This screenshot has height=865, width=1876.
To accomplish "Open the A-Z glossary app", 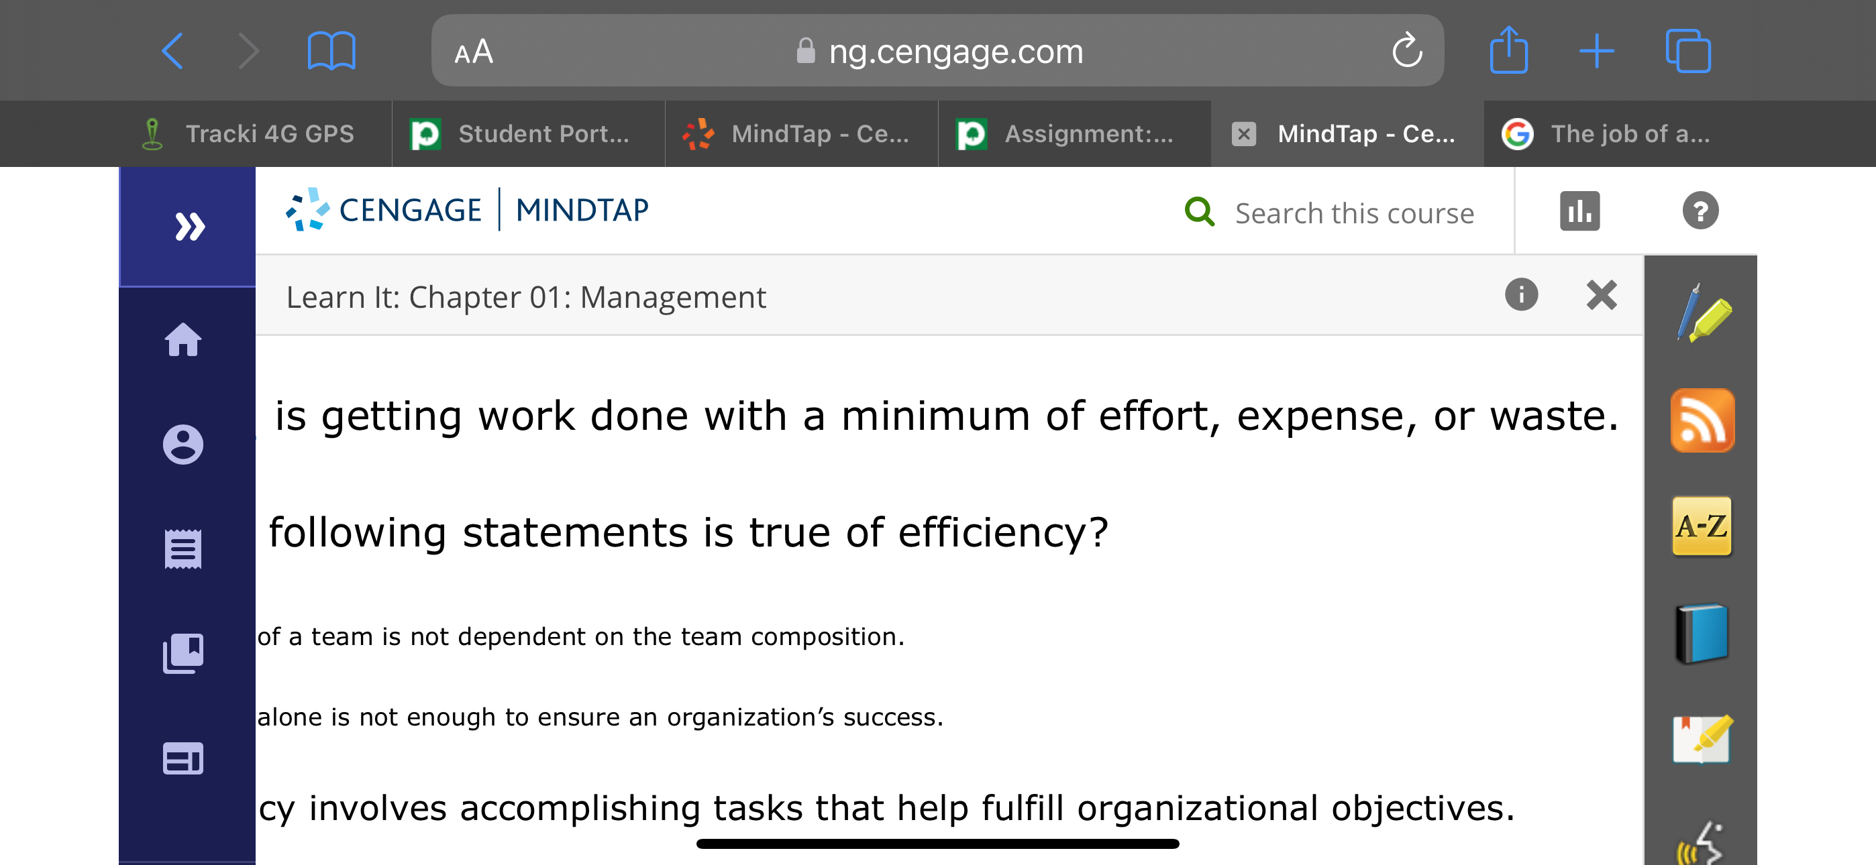I will pos(1704,526).
